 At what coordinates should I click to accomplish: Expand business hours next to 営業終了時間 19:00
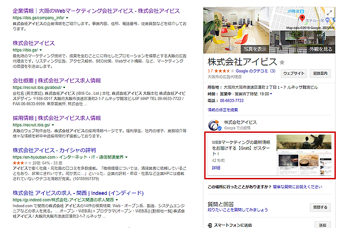[x=271, y=94]
